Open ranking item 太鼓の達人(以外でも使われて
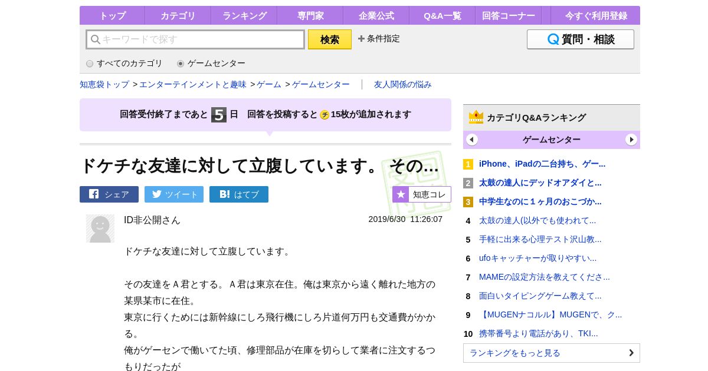This screenshot has width=708, height=371. (x=537, y=221)
